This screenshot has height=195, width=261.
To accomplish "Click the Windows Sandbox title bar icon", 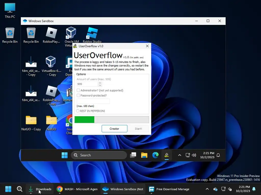I will (25, 21).
